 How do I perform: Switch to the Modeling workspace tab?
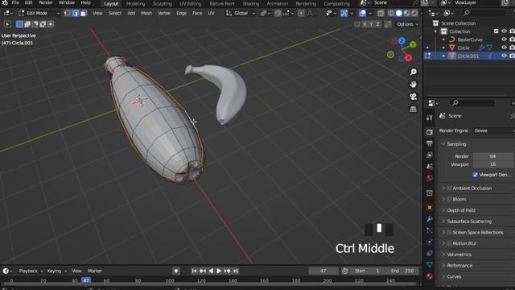[x=135, y=3]
